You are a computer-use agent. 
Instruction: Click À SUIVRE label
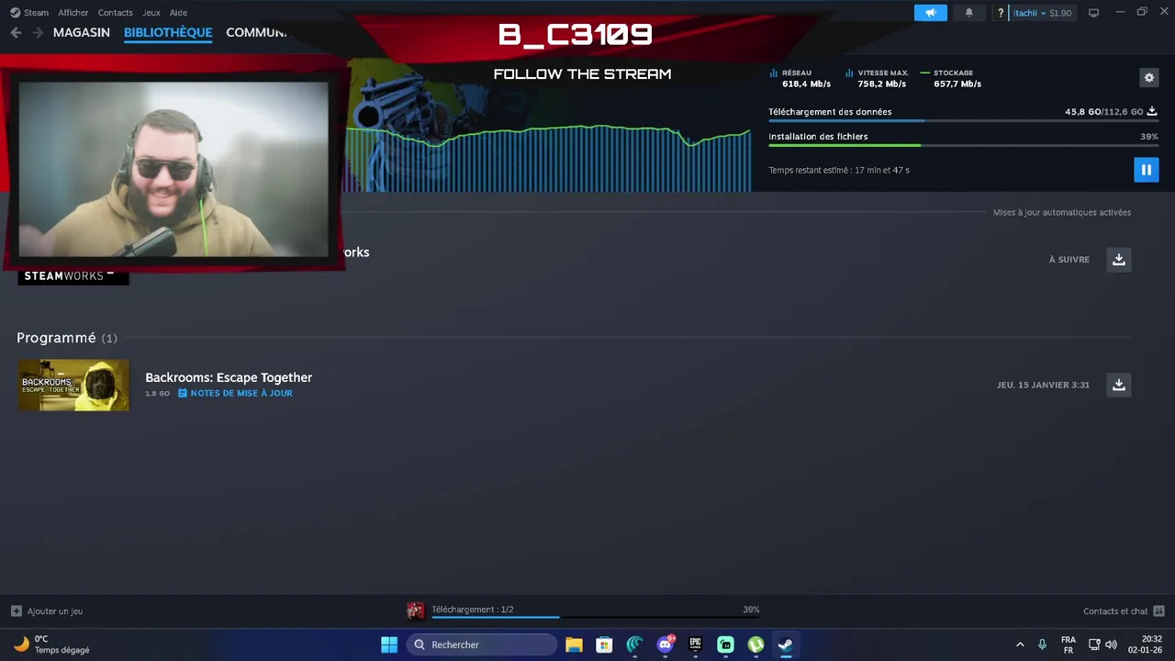pos(1069,260)
